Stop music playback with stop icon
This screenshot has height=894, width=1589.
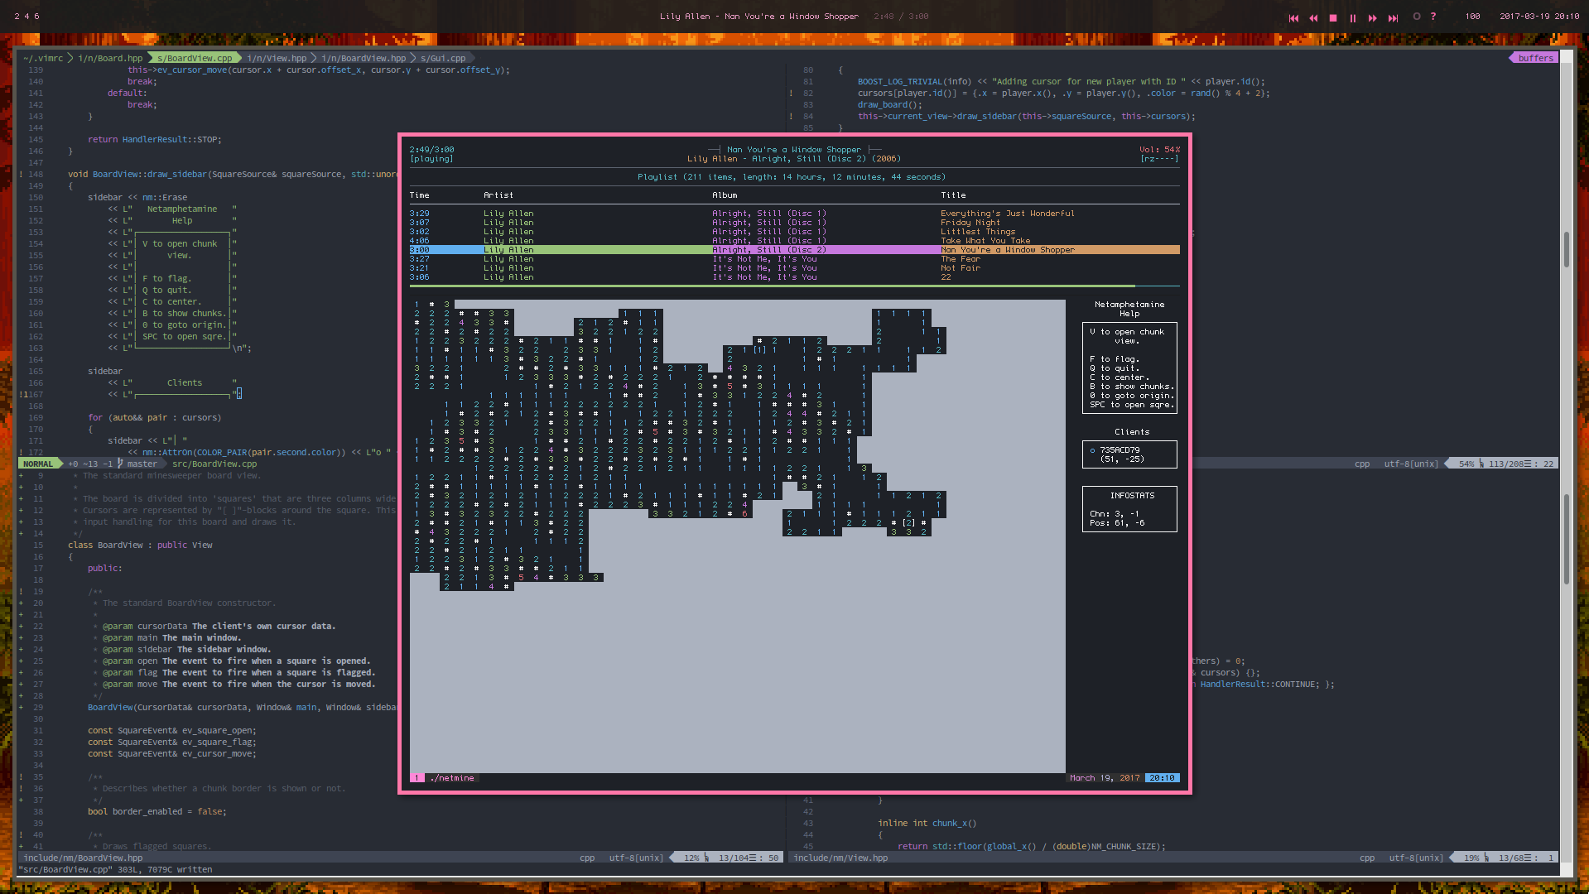pos(1333,17)
